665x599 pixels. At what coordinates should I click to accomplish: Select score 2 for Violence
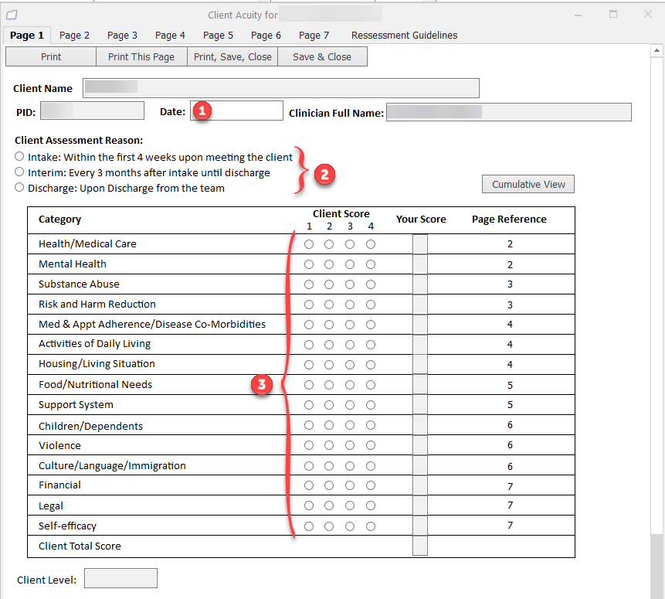pos(329,446)
